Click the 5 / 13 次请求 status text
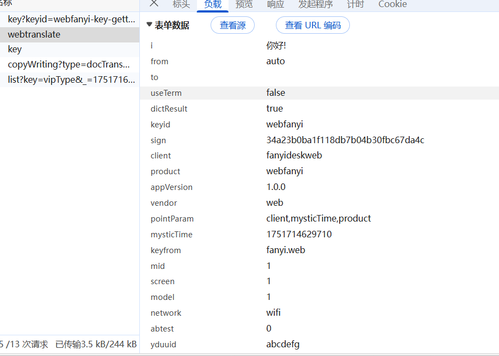Screen dimensions: 499x356 coord(24,344)
